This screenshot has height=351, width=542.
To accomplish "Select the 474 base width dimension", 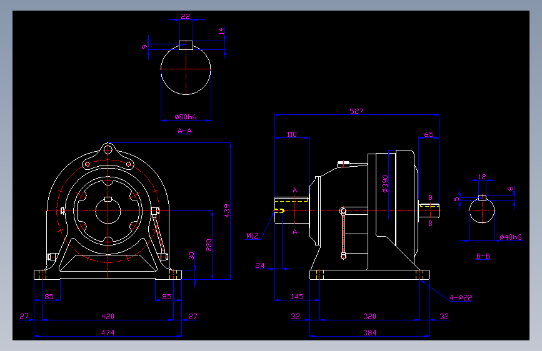I will click(108, 332).
